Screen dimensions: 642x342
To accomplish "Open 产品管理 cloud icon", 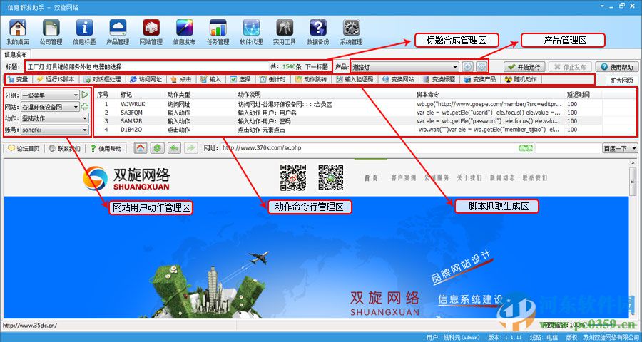I will coord(118,32).
